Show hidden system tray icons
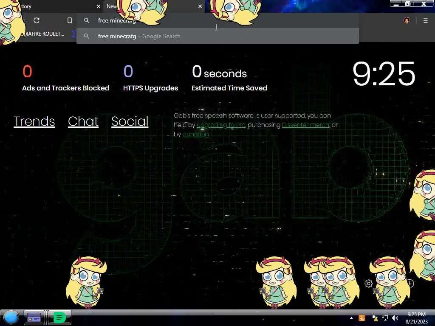Image resolution: width=435 pixels, height=326 pixels. [351, 318]
